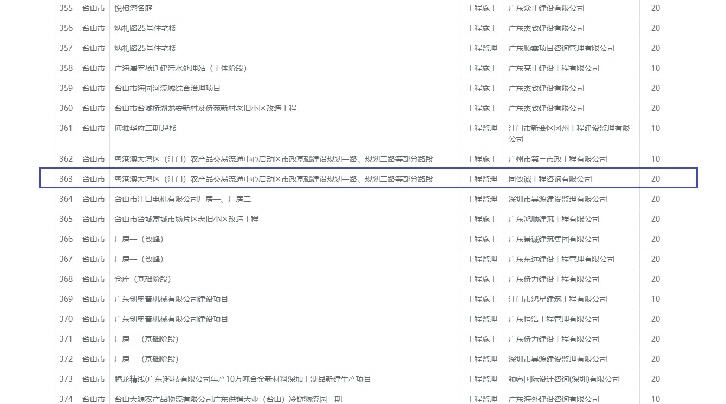Select company 广东众正建设有限公司 in row 355
This screenshot has height=404, width=726.
(546, 8)
